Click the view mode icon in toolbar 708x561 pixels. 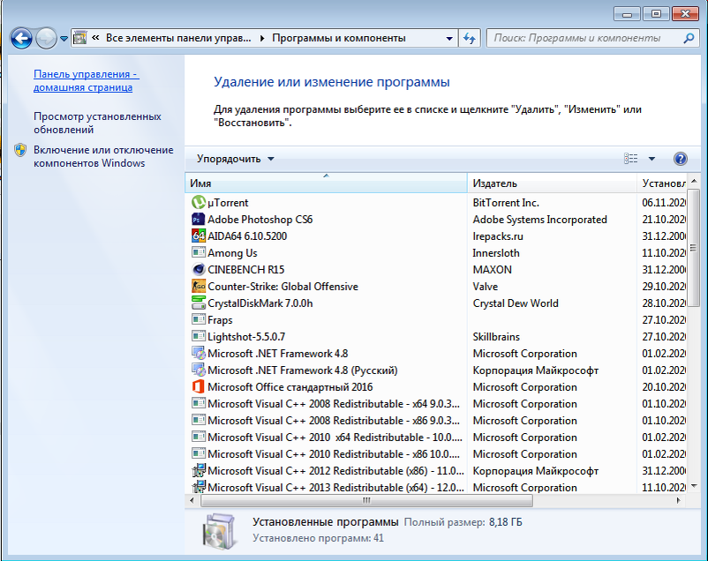click(631, 159)
